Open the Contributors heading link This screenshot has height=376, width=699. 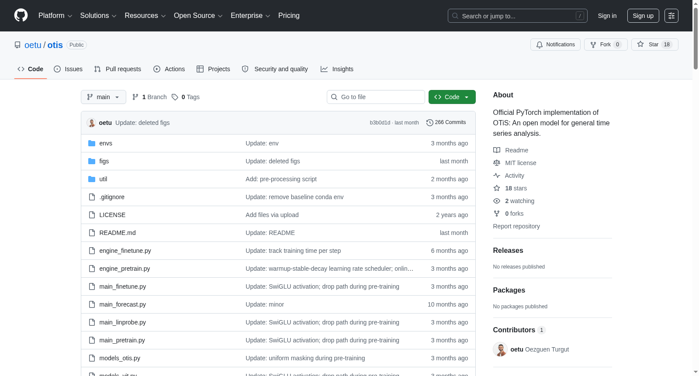pos(519,330)
